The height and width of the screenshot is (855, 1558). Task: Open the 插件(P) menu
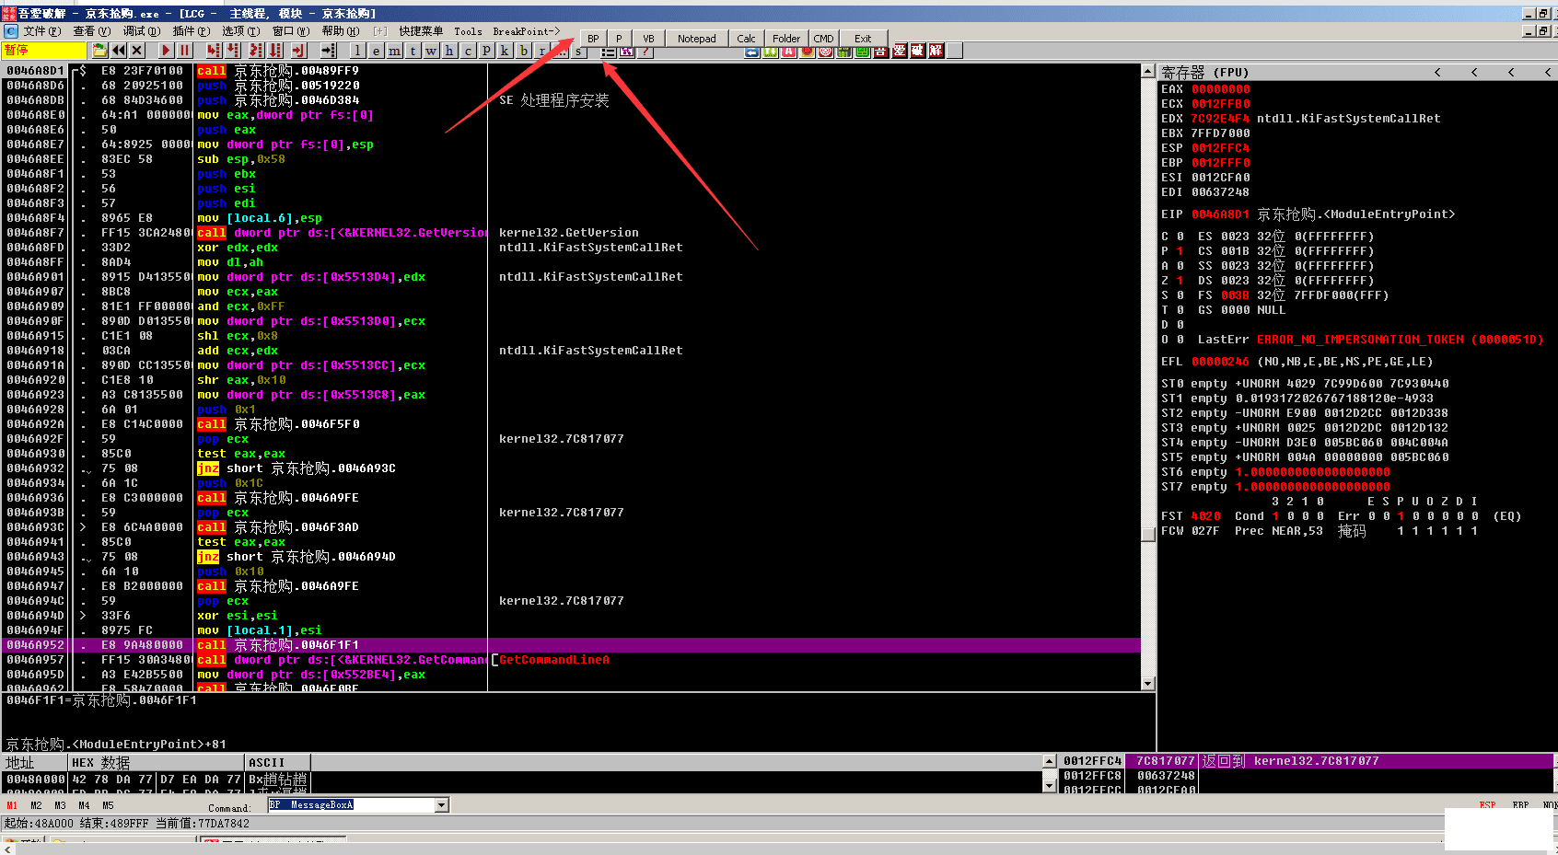(x=191, y=31)
